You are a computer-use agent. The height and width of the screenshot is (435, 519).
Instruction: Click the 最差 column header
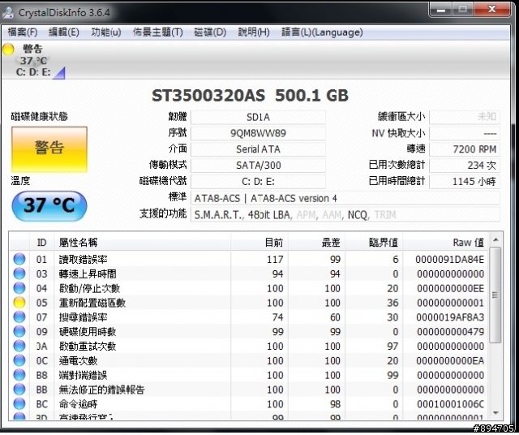[317, 243]
